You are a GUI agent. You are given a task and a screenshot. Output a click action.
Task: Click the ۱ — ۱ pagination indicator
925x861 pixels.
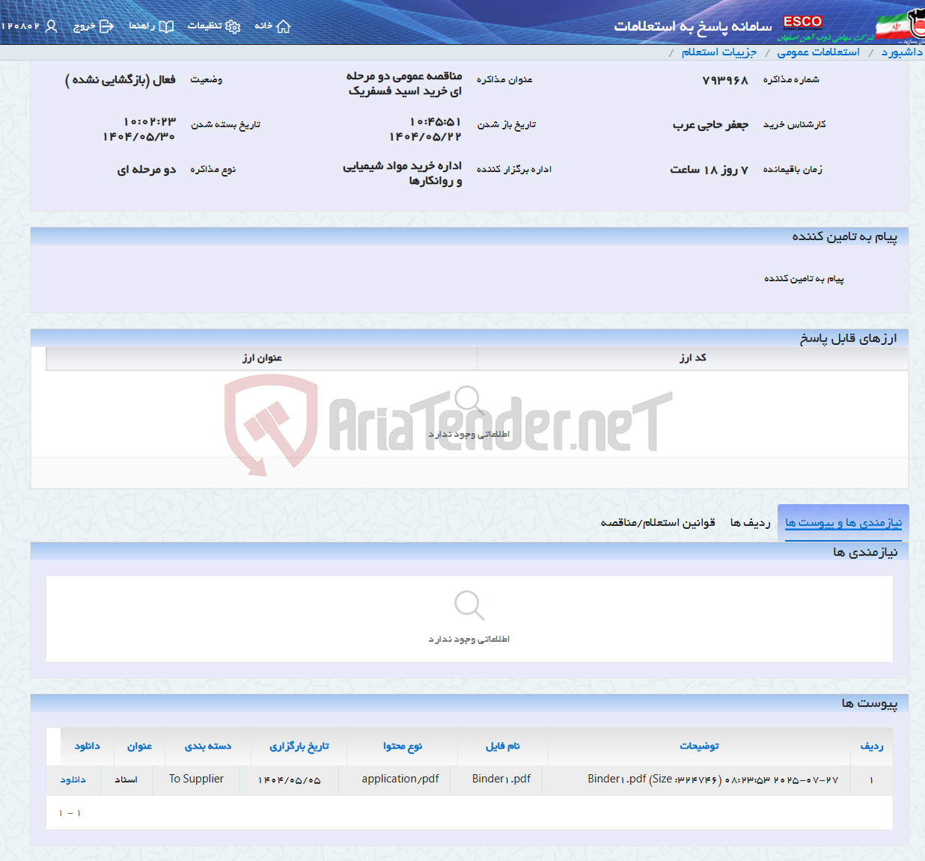click(x=70, y=812)
